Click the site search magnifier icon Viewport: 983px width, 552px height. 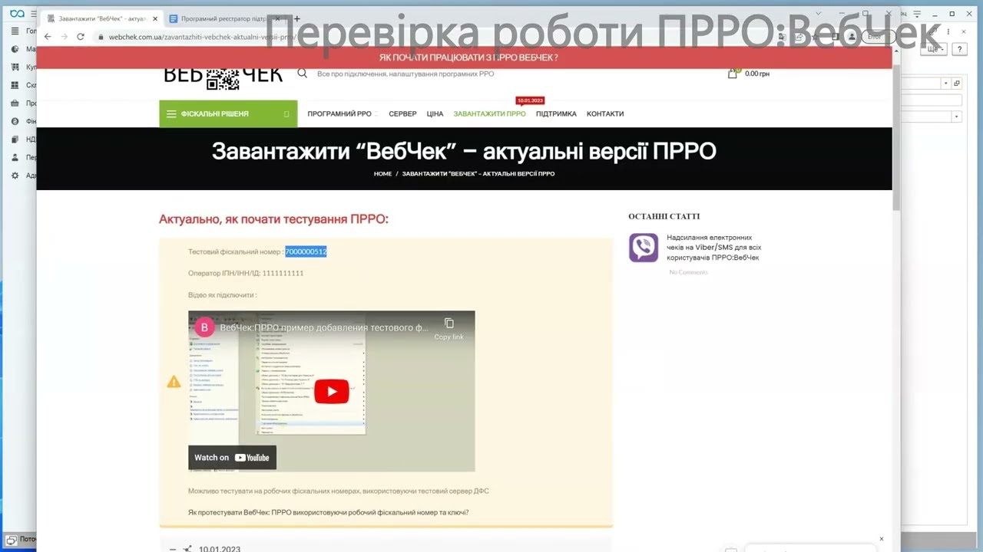click(303, 74)
